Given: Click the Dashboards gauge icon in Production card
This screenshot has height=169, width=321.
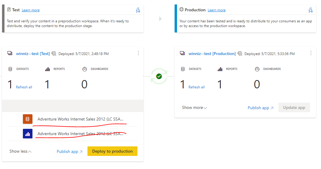Looking at the screenshot, I should pyautogui.click(x=257, y=69).
